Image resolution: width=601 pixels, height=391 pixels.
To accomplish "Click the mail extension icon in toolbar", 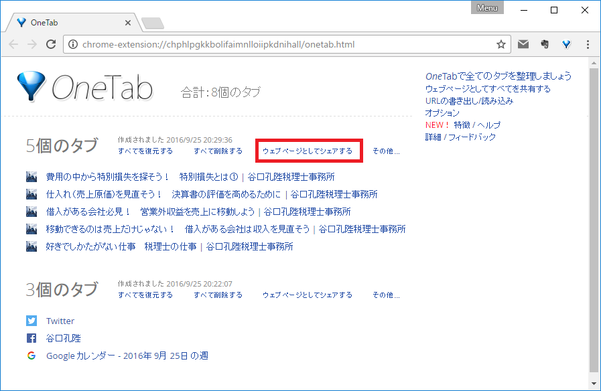I will coord(523,45).
